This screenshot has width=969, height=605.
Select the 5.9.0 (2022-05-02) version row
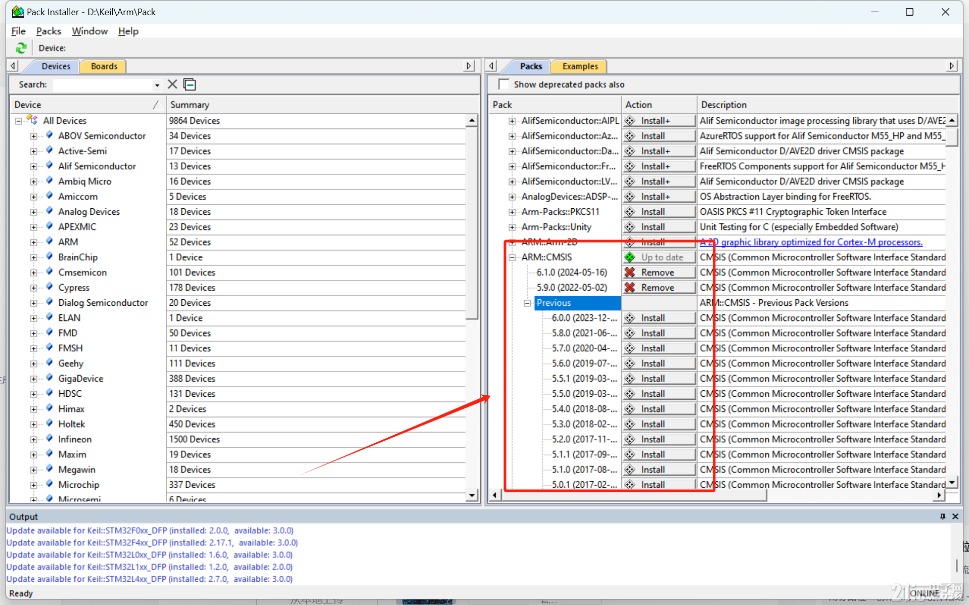click(x=572, y=288)
